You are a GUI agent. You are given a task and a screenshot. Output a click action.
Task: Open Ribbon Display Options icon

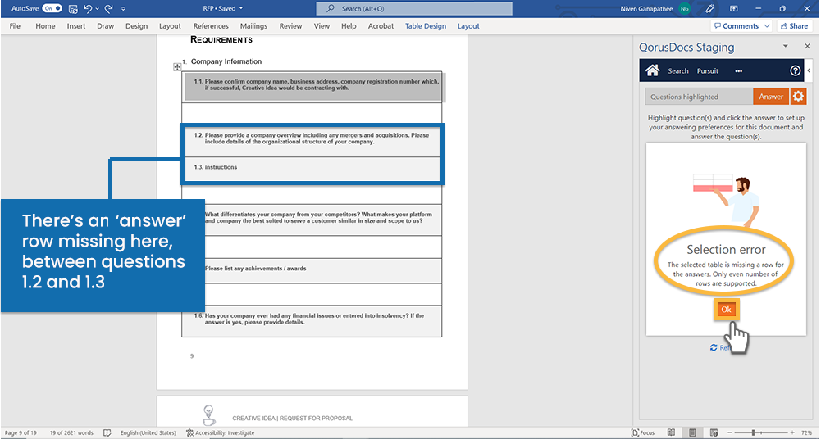(x=734, y=8)
